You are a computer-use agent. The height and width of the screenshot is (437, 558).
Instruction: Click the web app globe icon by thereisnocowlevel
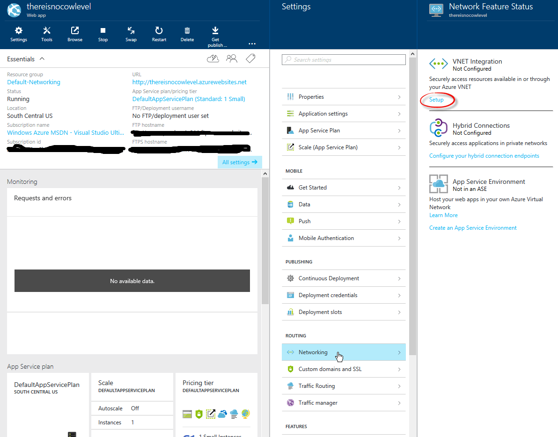[x=14, y=10]
